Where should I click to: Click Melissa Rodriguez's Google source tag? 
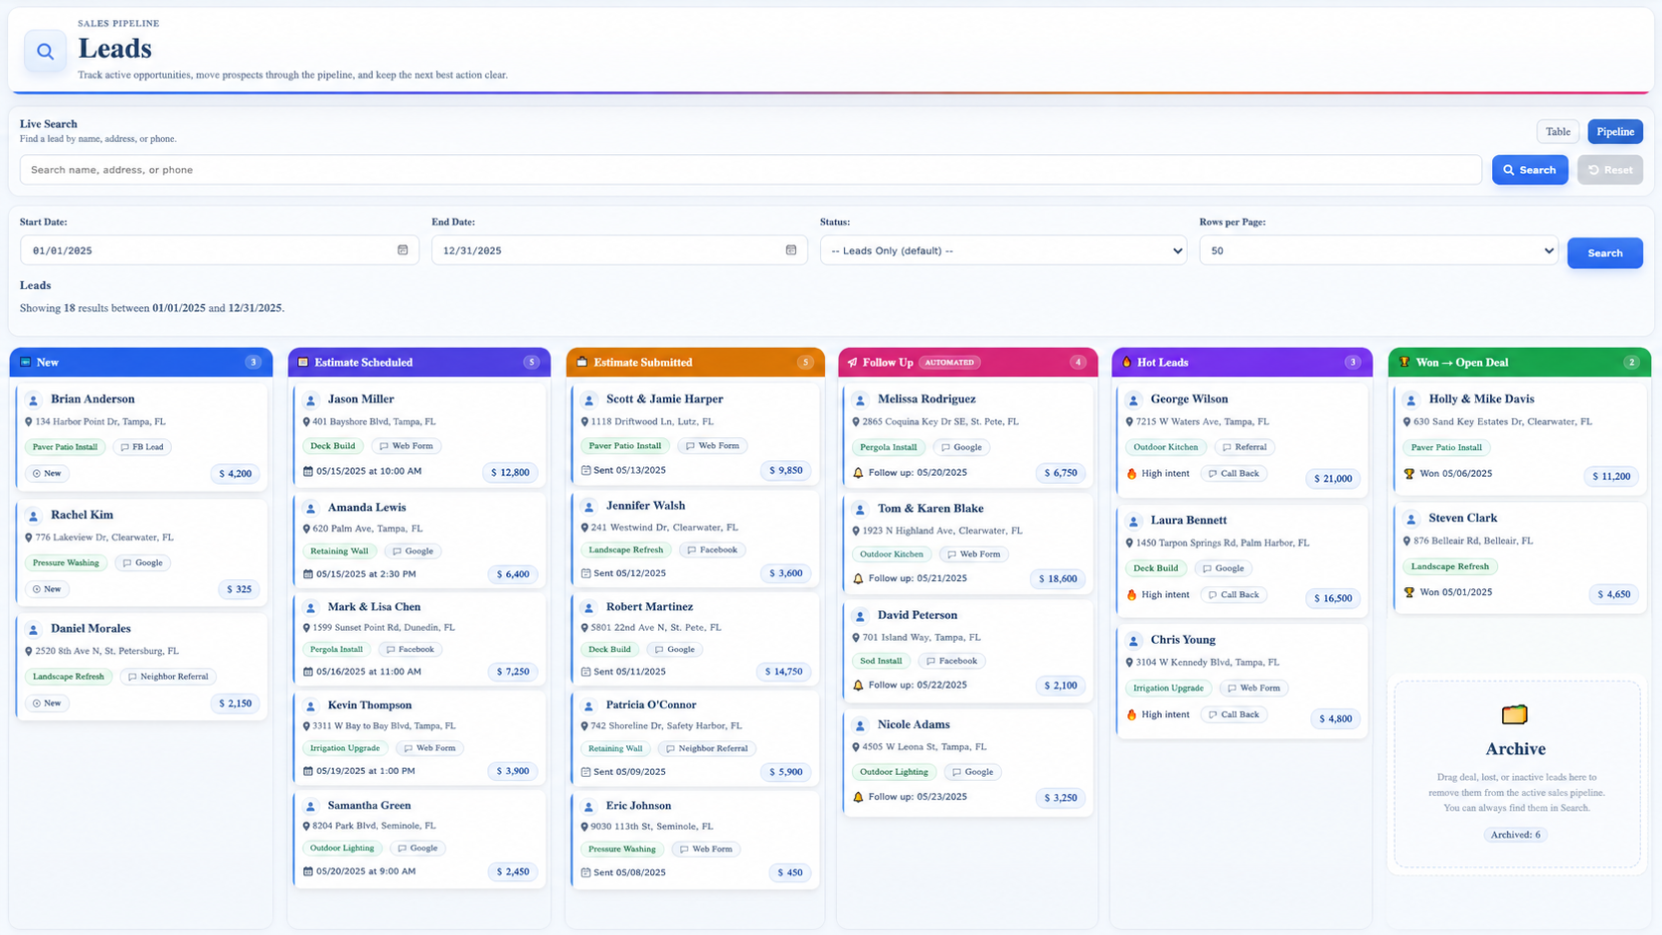point(961,447)
